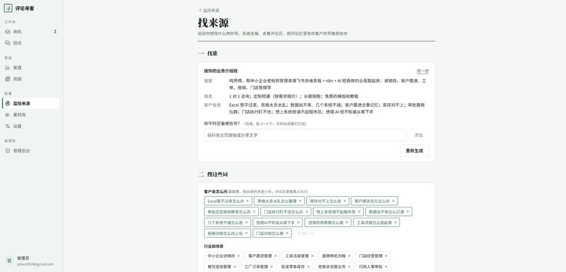Remove the 数据出不来怎么打通 tag

pos(408,212)
